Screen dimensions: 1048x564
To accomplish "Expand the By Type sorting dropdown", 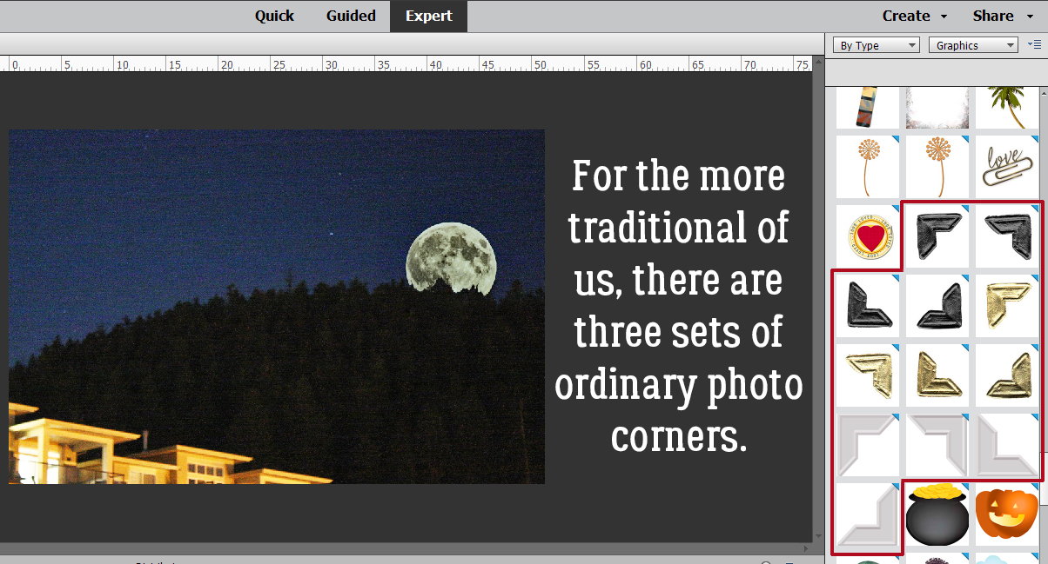I will pos(876,45).
